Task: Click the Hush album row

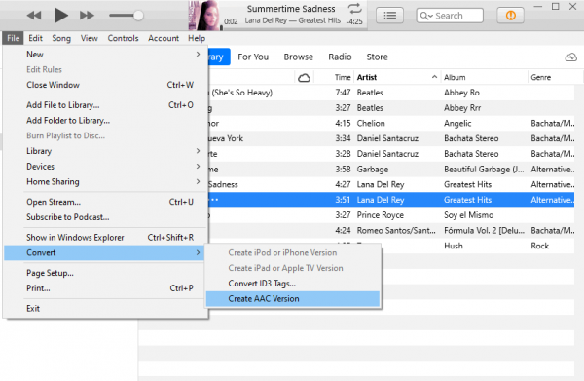Action: click(x=478, y=246)
